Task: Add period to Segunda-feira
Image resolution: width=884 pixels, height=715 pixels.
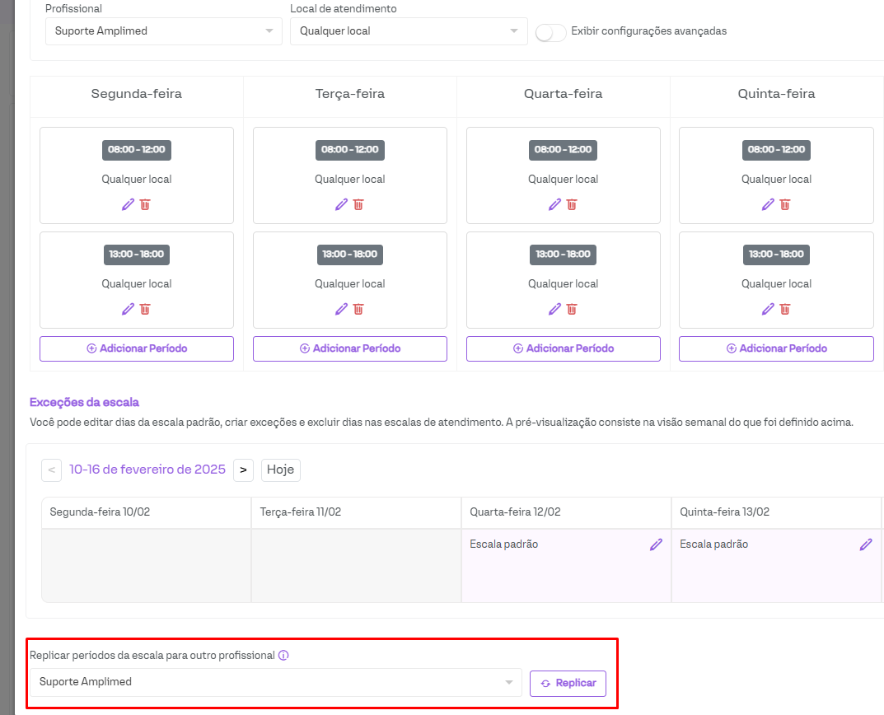Action: 137,348
